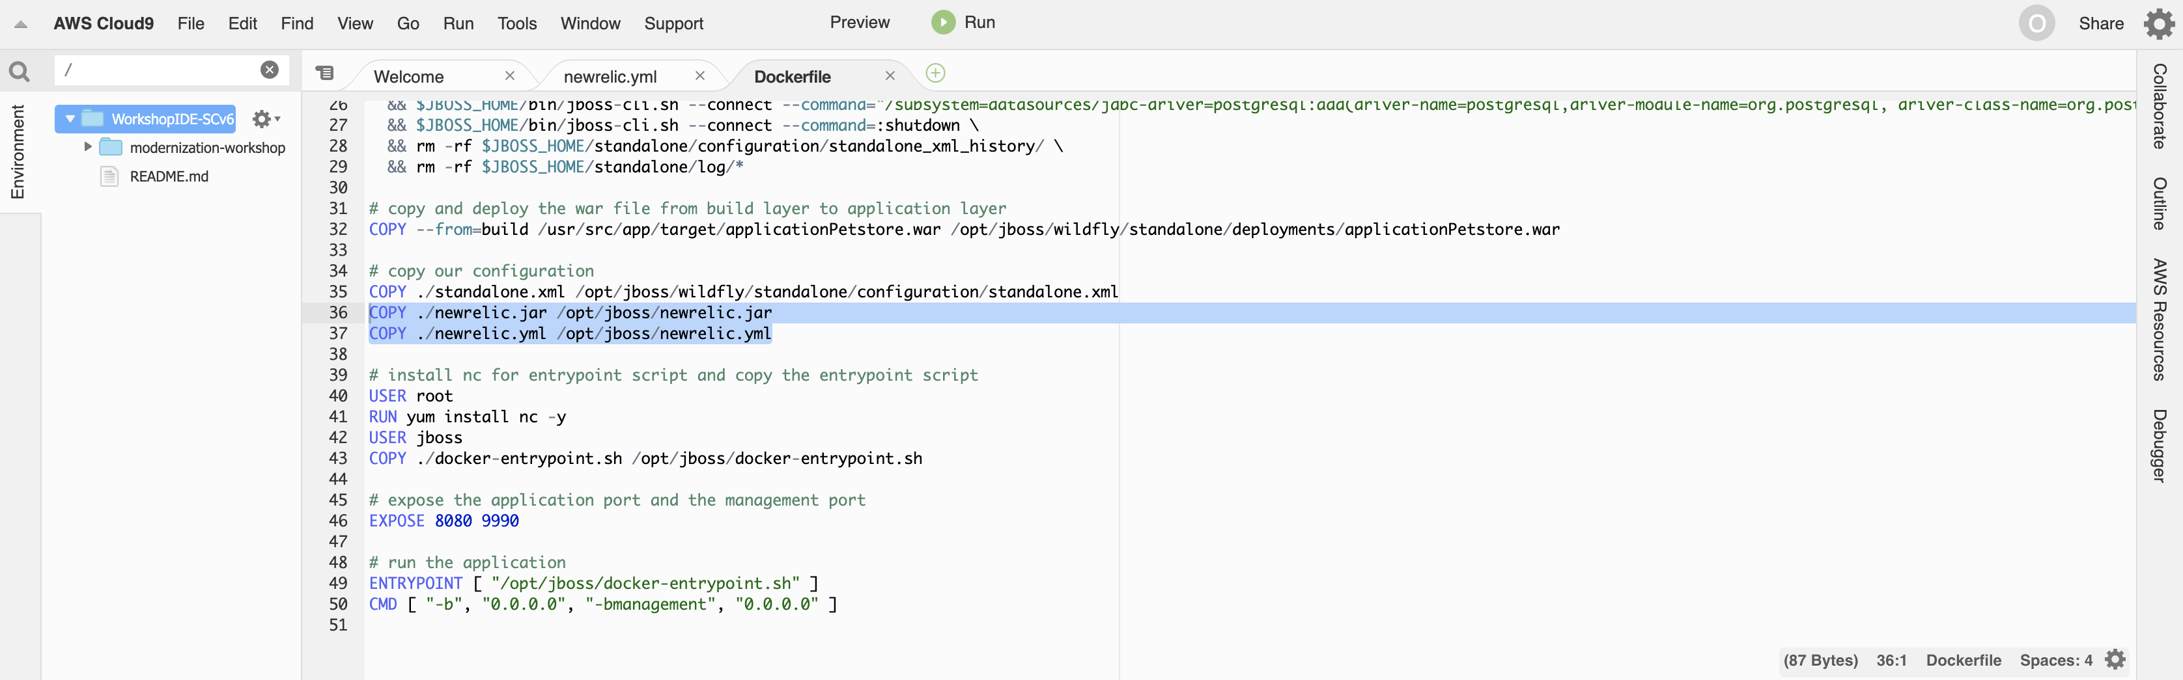
Task: Open the Tools menu
Action: coord(517,23)
